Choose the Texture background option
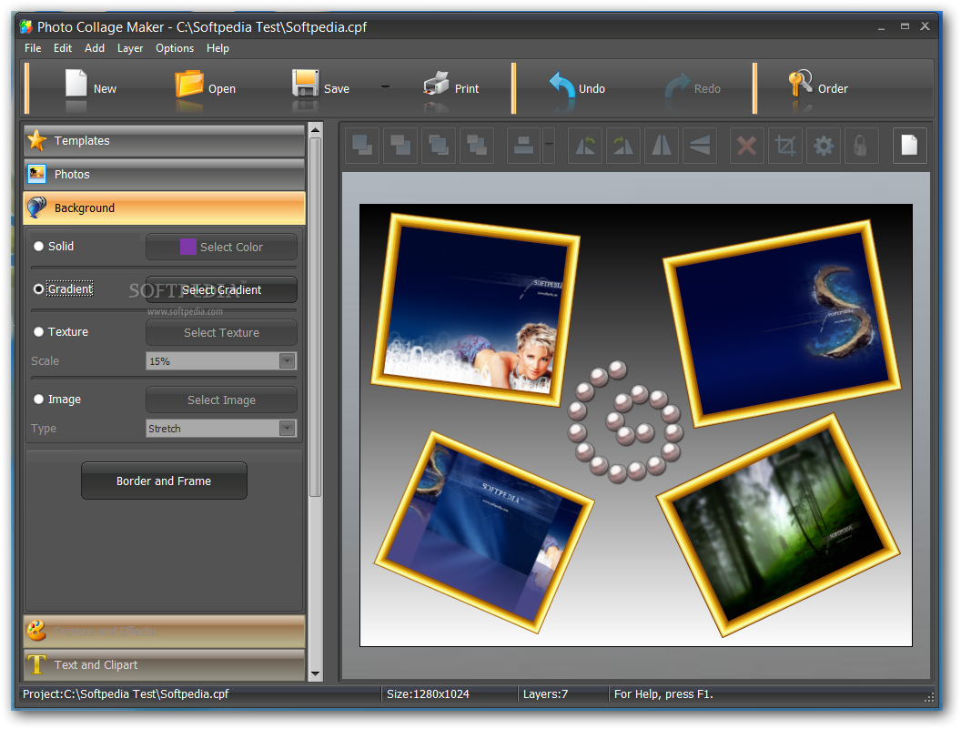This screenshot has height=729, width=961. pyautogui.click(x=39, y=332)
